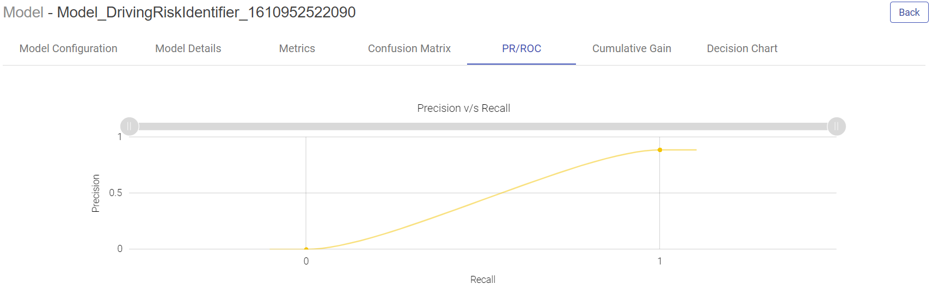Select the yellow data point at recall 0
This screenshot has width=932, height=290.
click(x=306, y=249)
